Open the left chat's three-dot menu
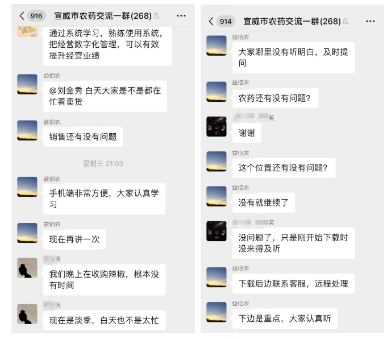 pos(181,15)
